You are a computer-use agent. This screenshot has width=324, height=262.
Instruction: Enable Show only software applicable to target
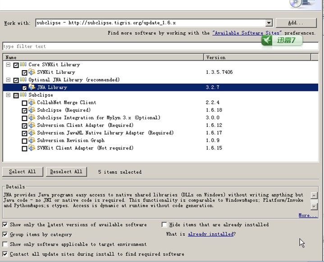[x=5, y=244]
